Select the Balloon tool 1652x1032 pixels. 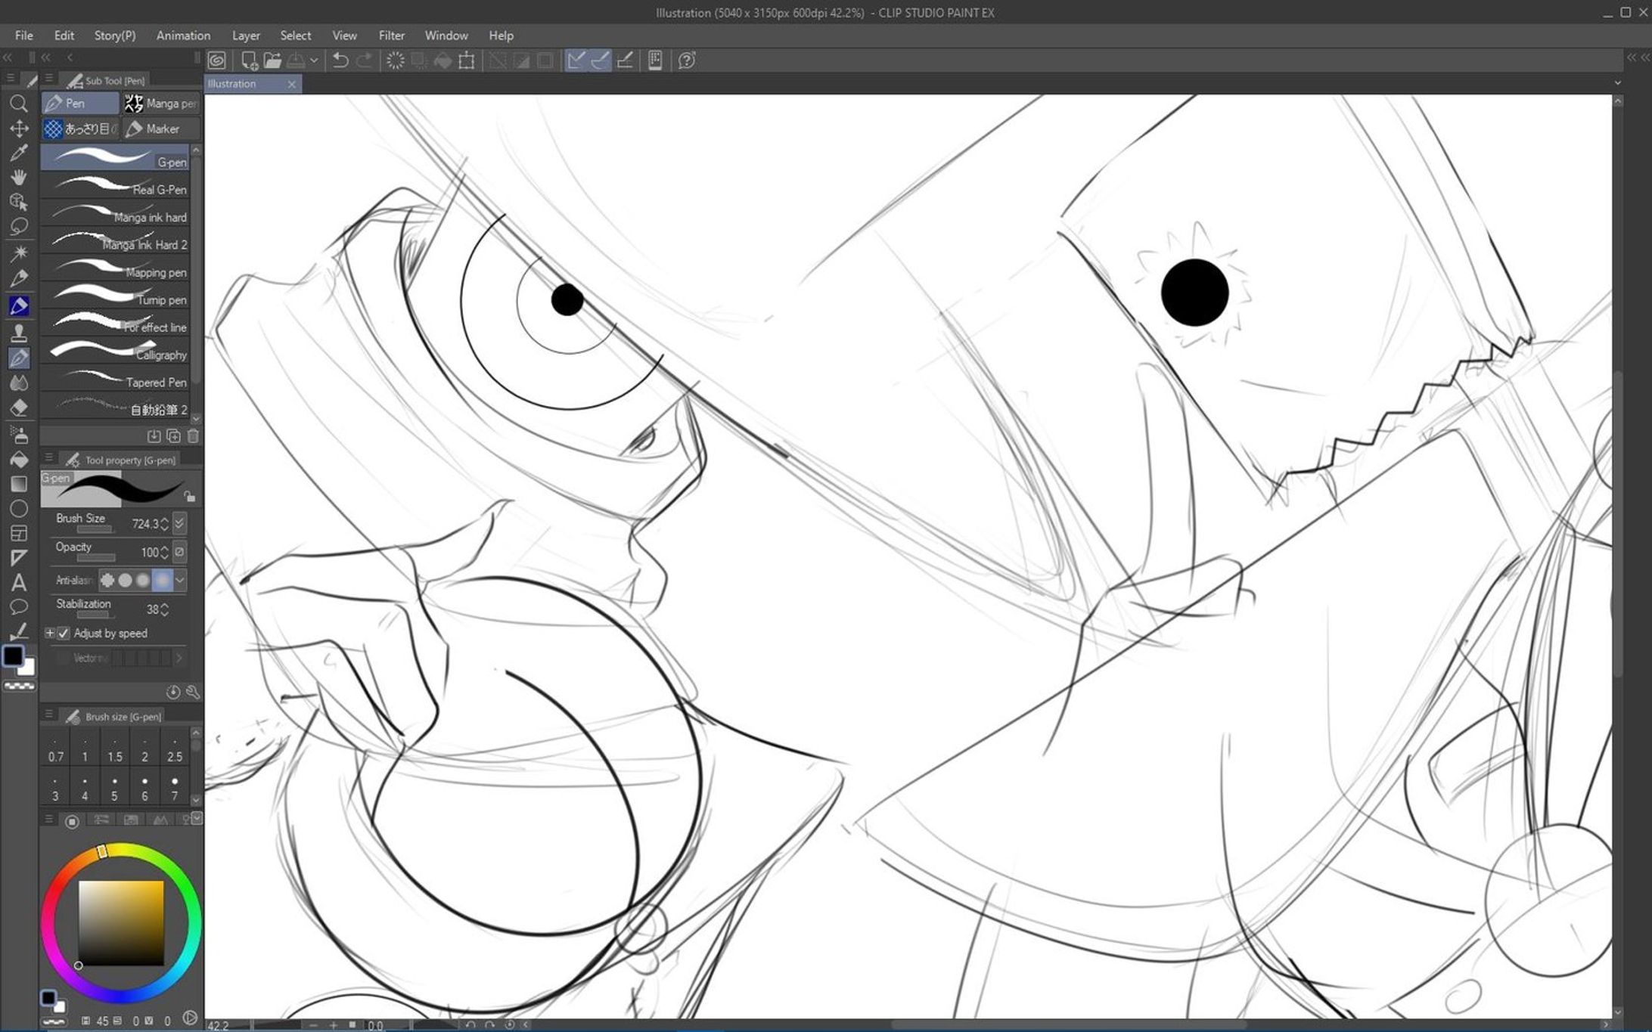[19, 606]
